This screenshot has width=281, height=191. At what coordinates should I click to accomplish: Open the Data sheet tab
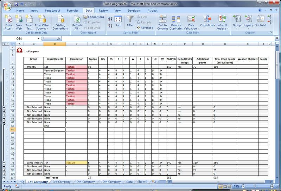[x=129, y=182]
